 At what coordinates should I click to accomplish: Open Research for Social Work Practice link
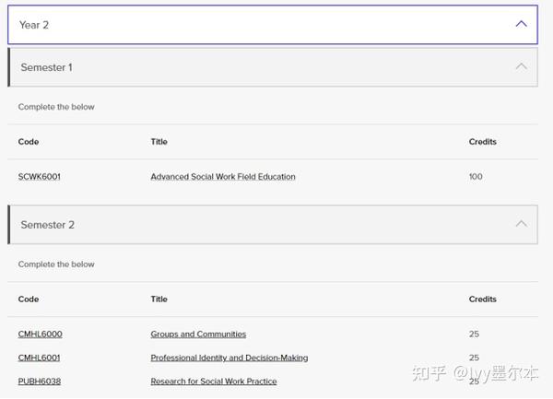tap(214, 381)
